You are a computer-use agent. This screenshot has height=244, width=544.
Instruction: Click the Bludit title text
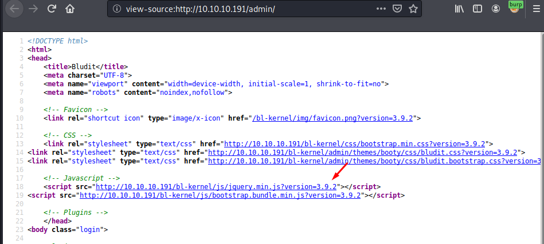pyautogui.click(x=83, y=67)
